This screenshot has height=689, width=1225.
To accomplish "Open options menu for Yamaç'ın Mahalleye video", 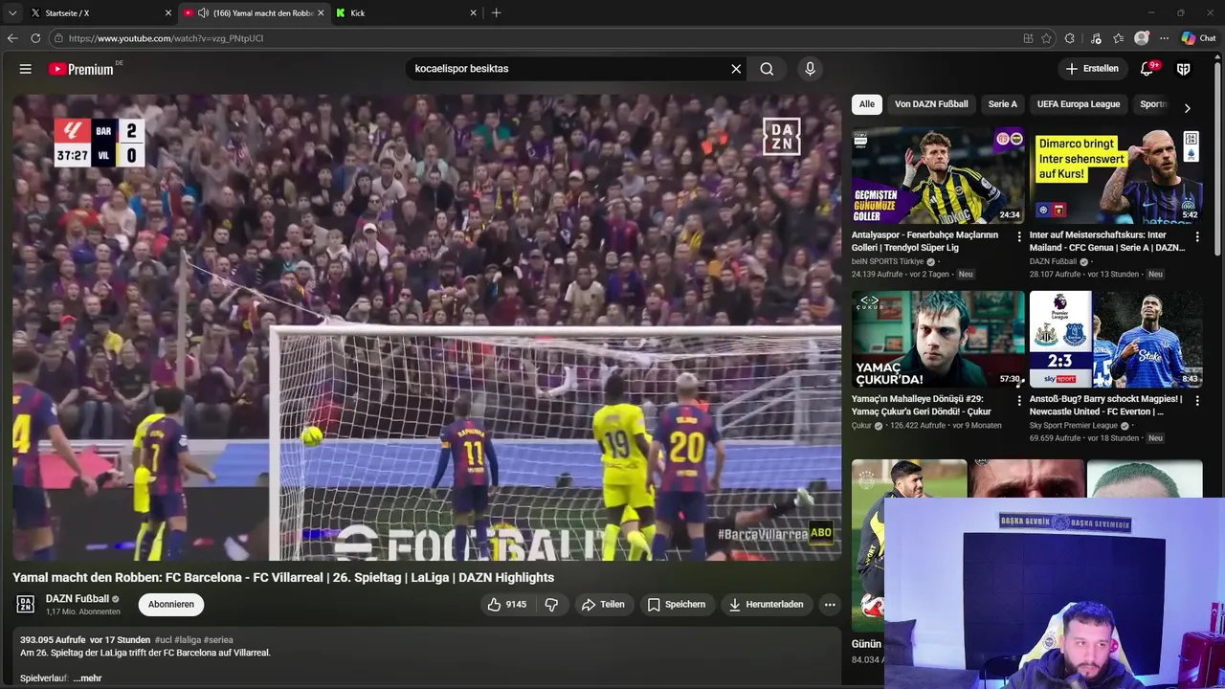I will (1018, 400).
